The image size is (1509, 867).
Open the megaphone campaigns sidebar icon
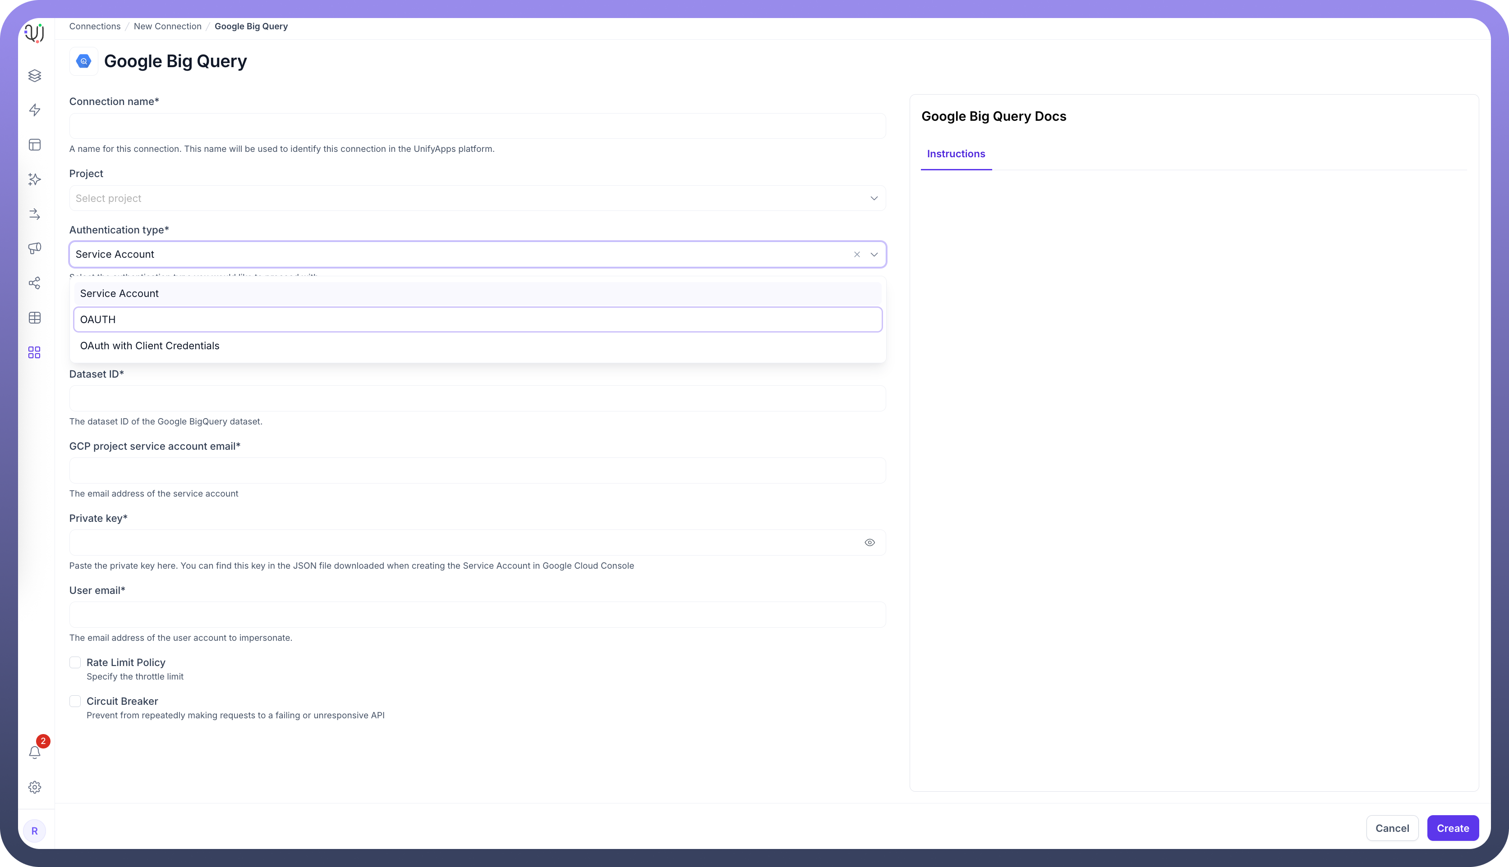tap(35, 248)
